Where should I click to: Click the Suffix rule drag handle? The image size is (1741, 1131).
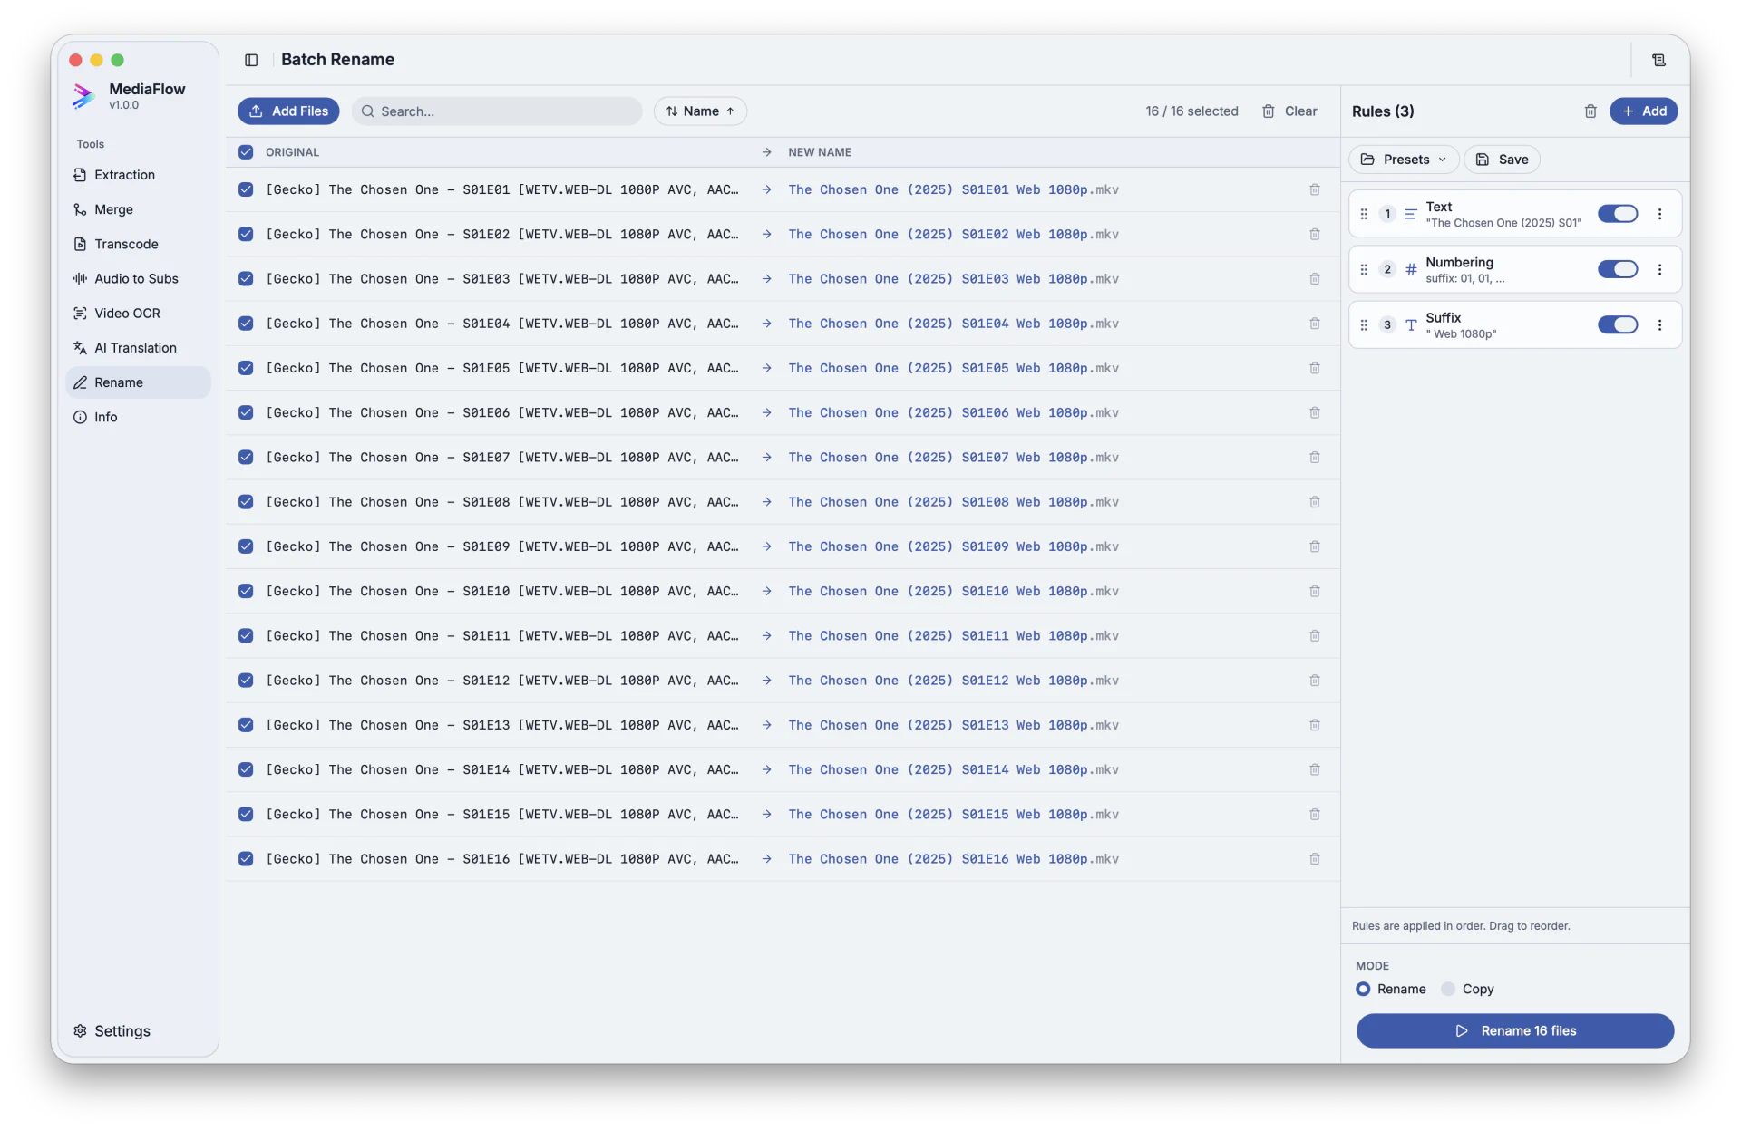click(x=1364, y=324)
